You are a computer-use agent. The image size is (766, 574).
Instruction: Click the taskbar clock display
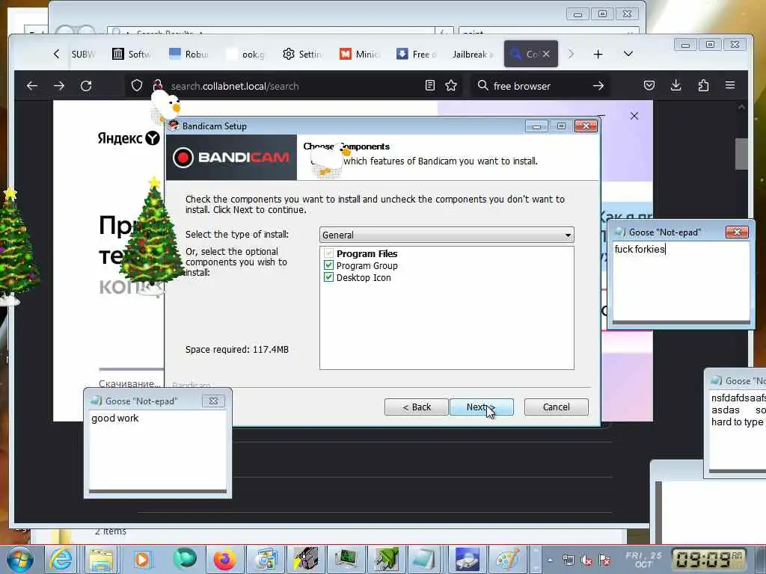[x=709, y=559]
